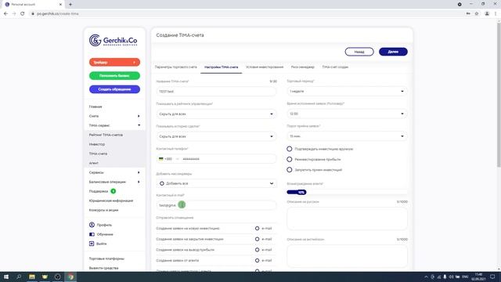This screenshot has width=501, height=282.
Task: Open 'Торговый период' dropdown showing 1 неделя
Action: (347, 92)
